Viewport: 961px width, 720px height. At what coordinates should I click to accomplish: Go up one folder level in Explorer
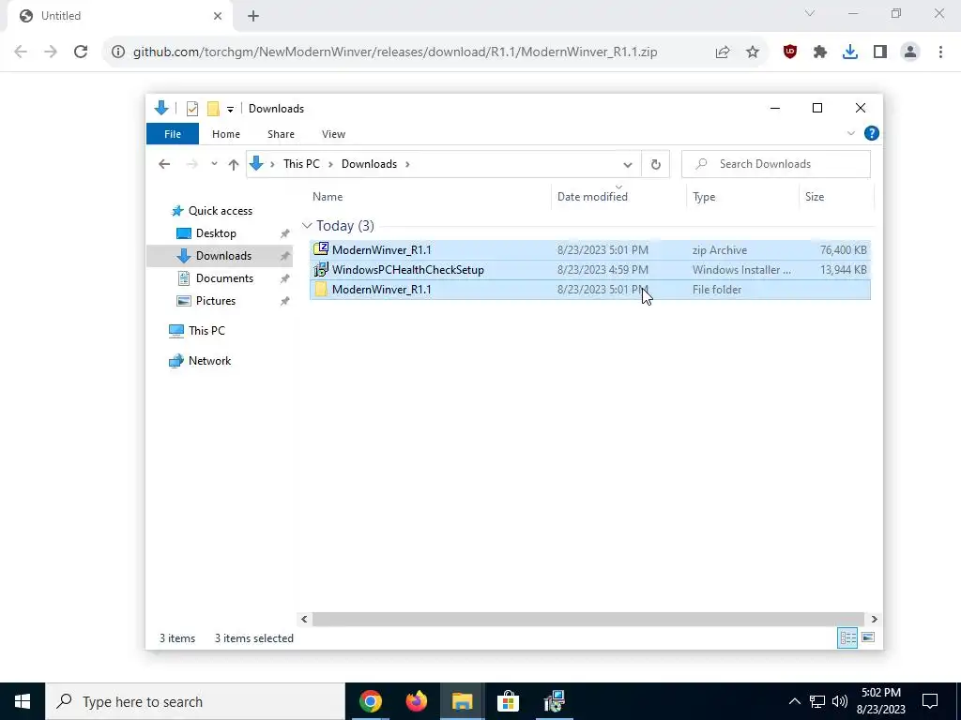point(233,164)
